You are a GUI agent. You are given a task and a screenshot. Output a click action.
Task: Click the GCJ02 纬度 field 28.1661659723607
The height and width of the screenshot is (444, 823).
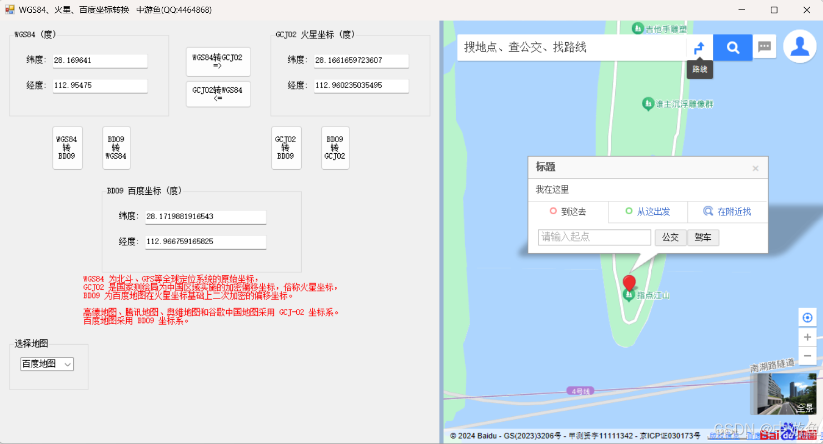click(x=361, y=60)
